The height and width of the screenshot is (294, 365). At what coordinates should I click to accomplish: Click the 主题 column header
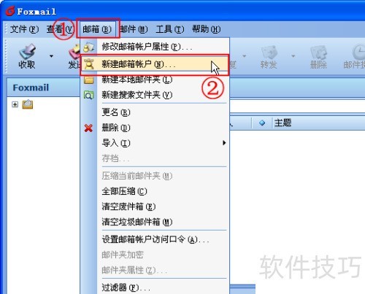283,123
